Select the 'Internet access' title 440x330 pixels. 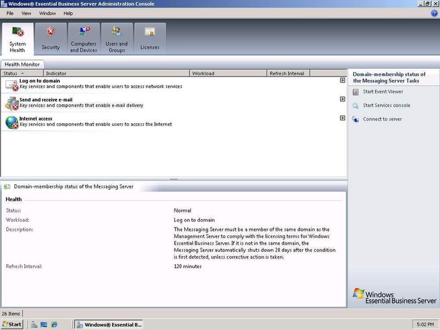[x=36, y=118]
